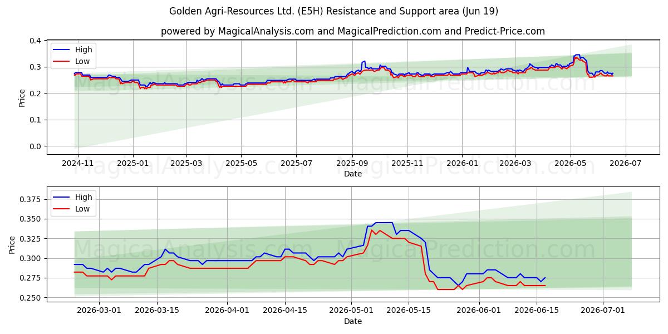
Task: Click the 2026-04-01 date label on bottom chart
Action: (x=227, y=311)
